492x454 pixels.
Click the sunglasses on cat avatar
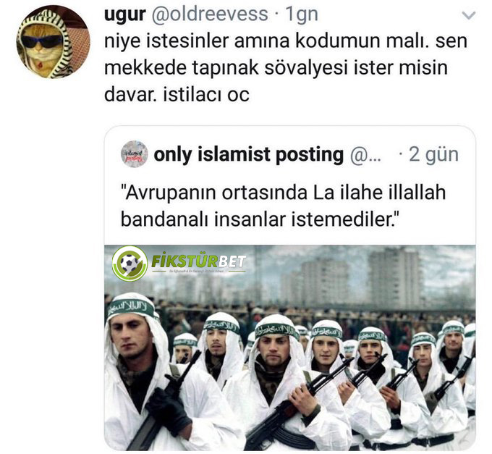coord(41,41)
